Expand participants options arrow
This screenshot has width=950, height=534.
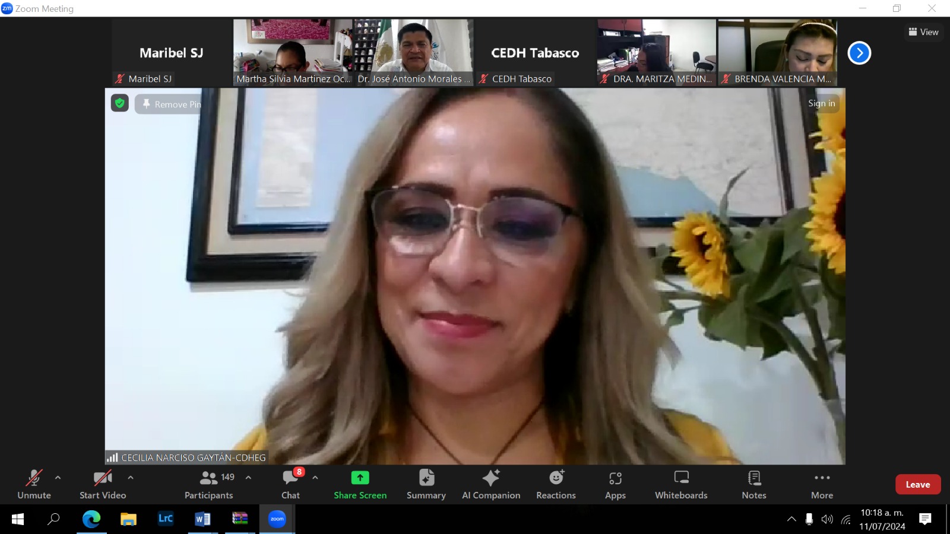point(248,478)
